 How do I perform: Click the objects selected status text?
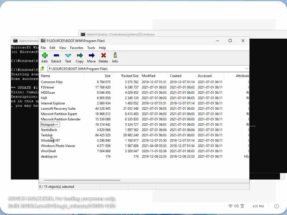(x=57, y=187)
